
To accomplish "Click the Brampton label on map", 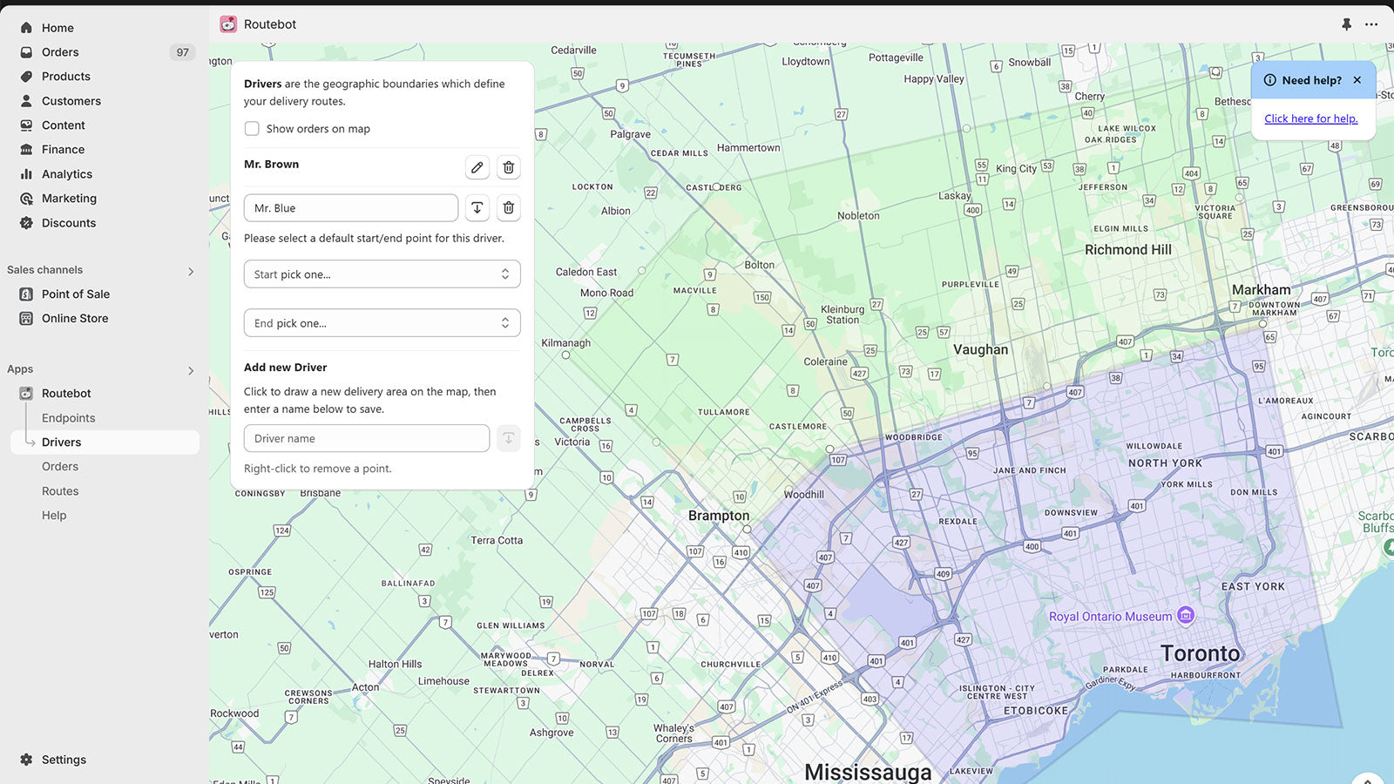I will click(719, 516).
